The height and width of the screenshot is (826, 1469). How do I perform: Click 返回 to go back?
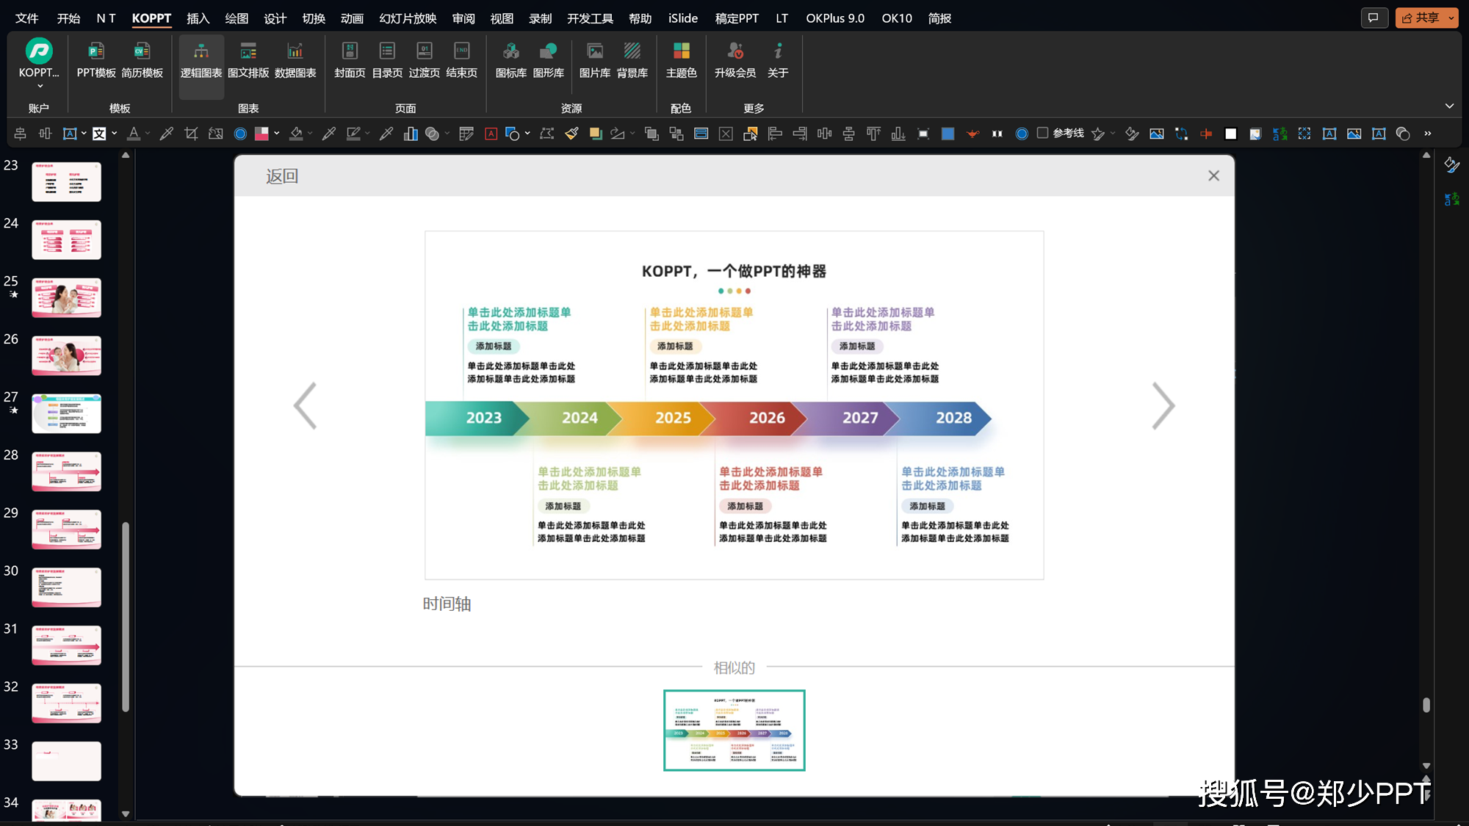pos(282,176)
